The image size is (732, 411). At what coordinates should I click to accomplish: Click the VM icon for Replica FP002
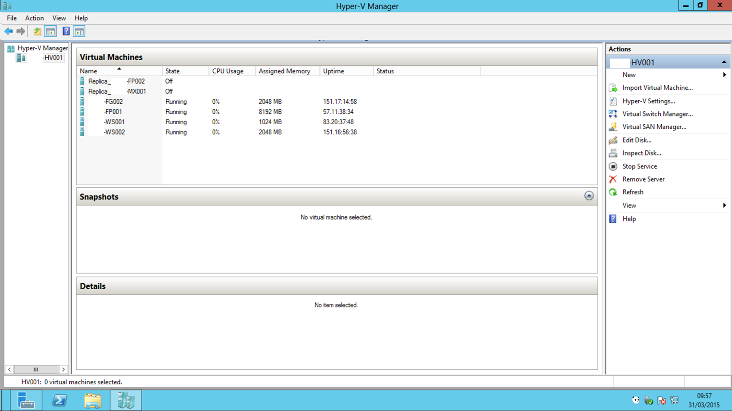(82, 81)
